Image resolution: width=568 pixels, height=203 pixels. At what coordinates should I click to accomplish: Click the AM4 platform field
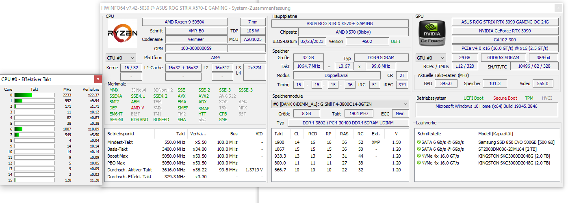[216, 58]
